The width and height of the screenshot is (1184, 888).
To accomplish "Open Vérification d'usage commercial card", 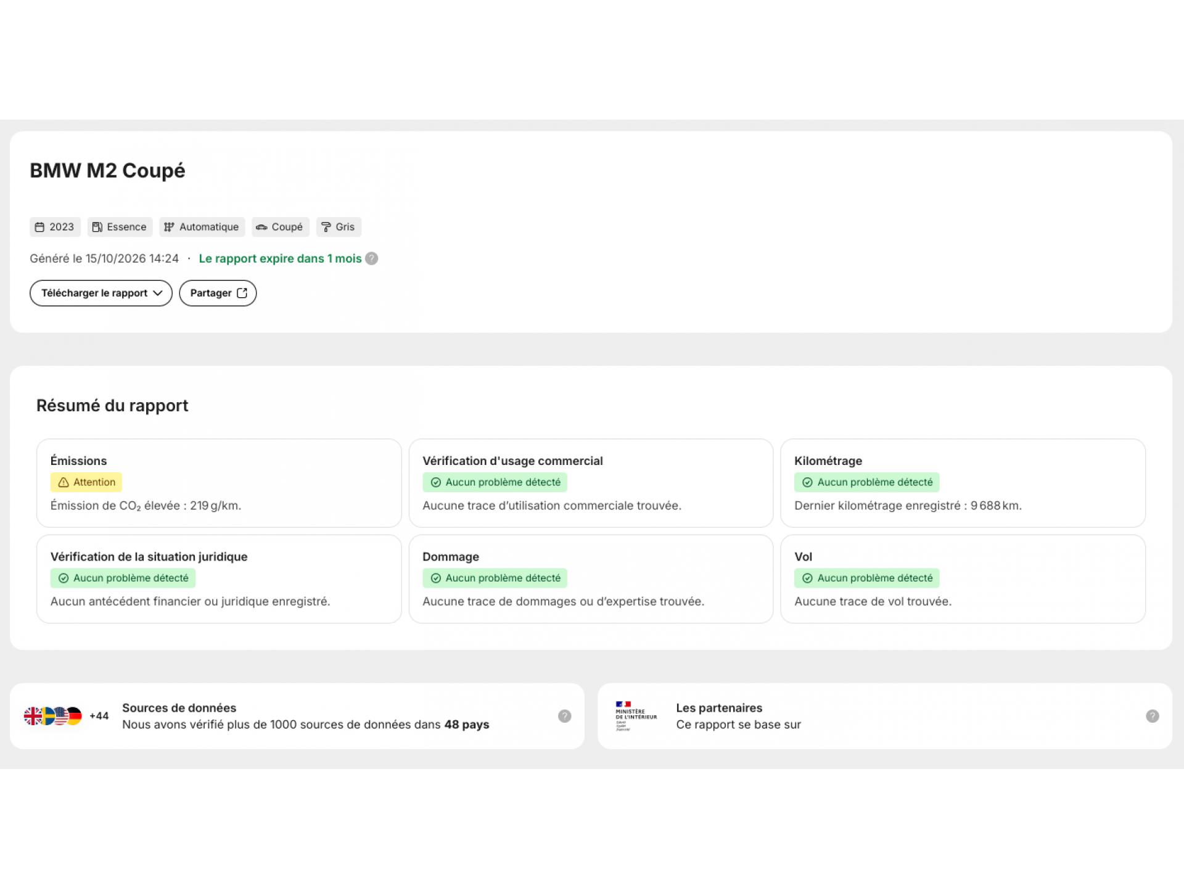I will pos(591,483).
